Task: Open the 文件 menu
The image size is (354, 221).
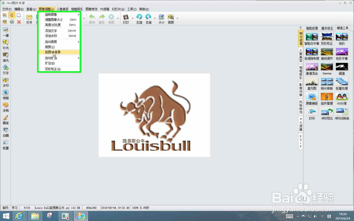Action: pyautogui.click(x=7, y=9)
